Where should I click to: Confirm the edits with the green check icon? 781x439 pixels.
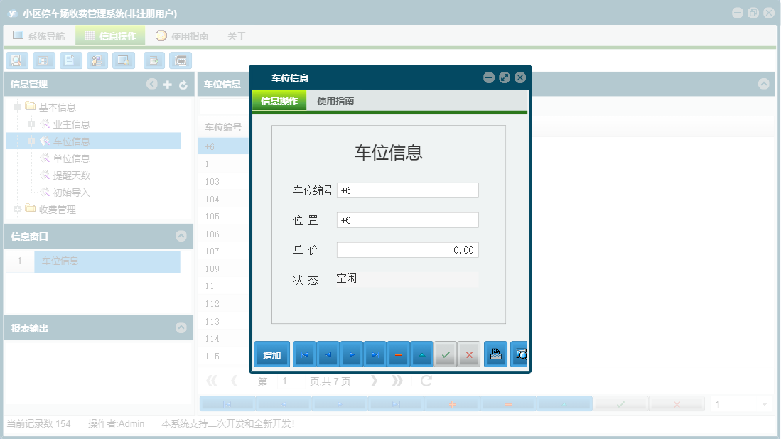coord(446,354)
